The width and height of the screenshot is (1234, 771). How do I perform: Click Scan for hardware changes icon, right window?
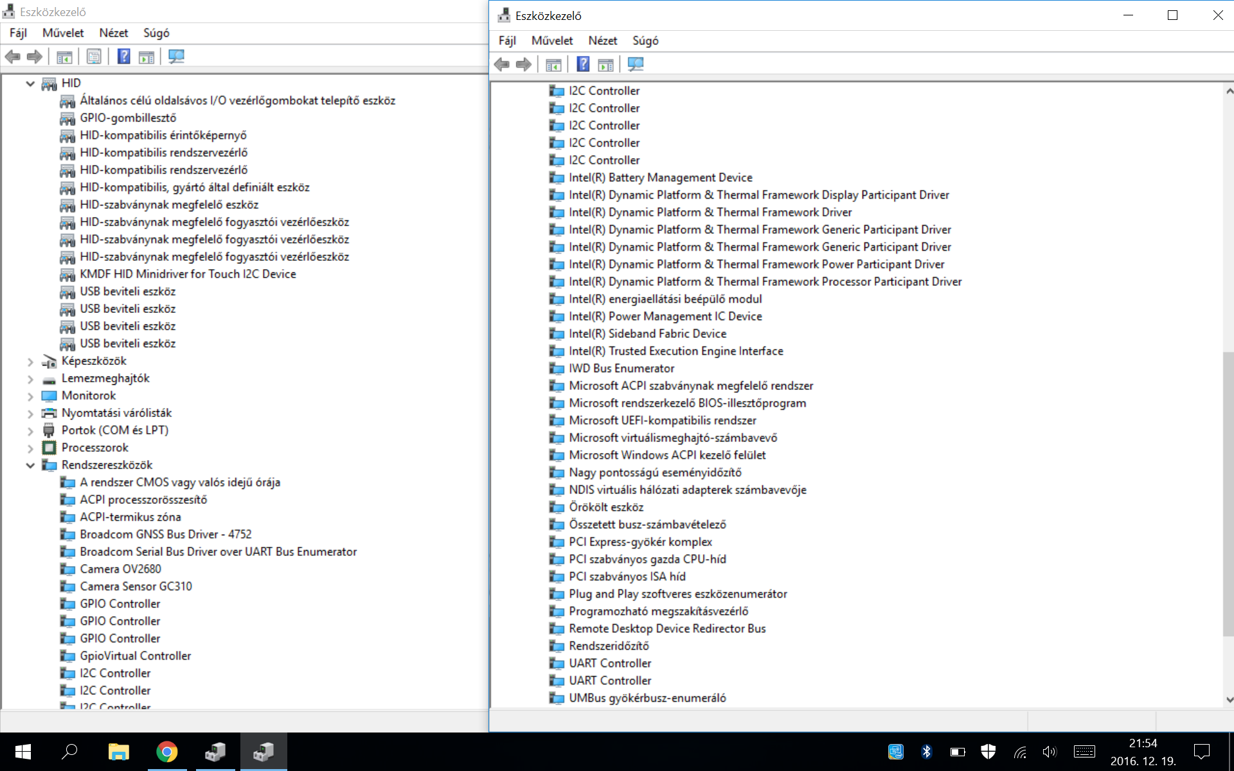(x=636, y=64)
